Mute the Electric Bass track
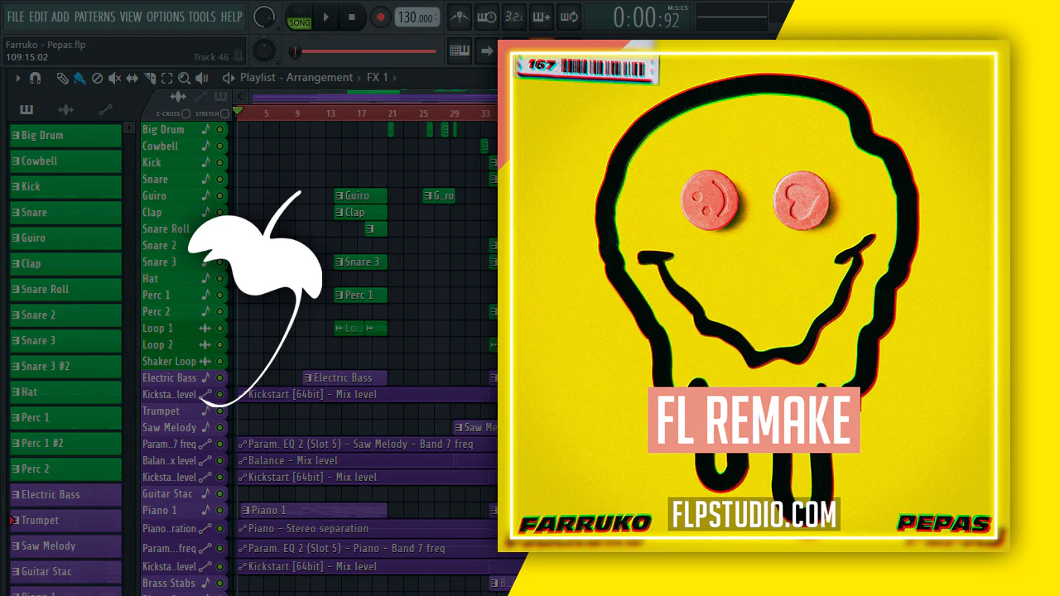This screenshot has height=596, width=1060. (219, 378)
